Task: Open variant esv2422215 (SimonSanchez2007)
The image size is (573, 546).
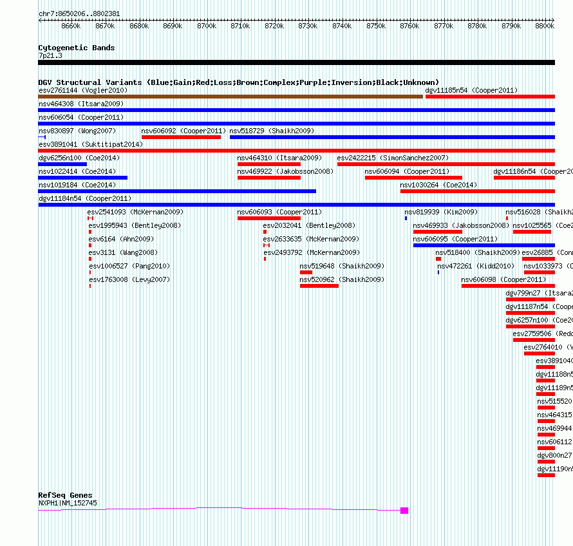Action: 446,164
